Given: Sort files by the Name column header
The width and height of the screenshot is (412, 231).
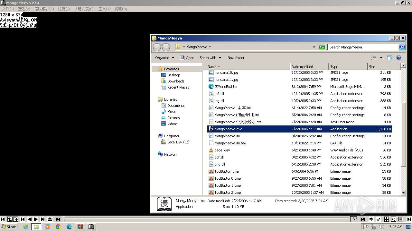Looking at the screenshot, I should tap(247, 66).
